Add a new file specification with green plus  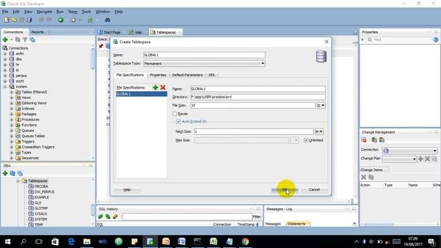point(155,87)
